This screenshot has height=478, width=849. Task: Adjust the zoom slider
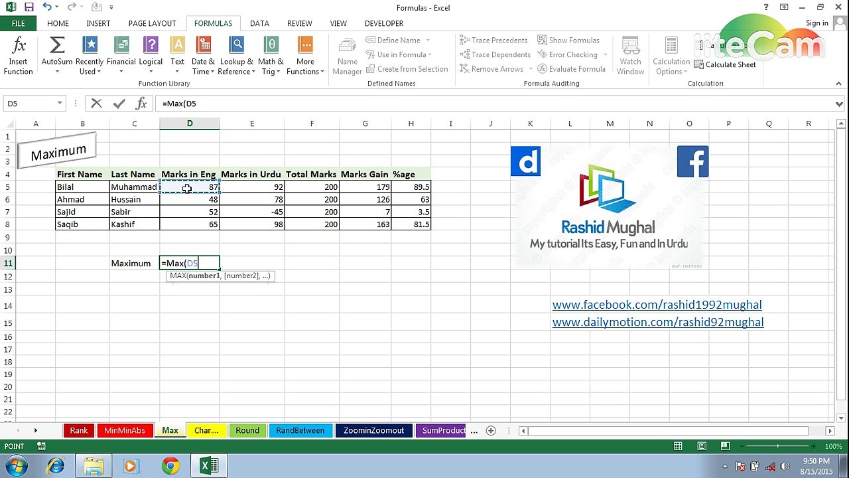coord(777,446)
